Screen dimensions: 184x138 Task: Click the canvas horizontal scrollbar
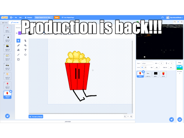pyautogui.click(x=78, y=113)
